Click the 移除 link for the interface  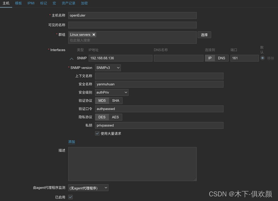coord(271,58)
